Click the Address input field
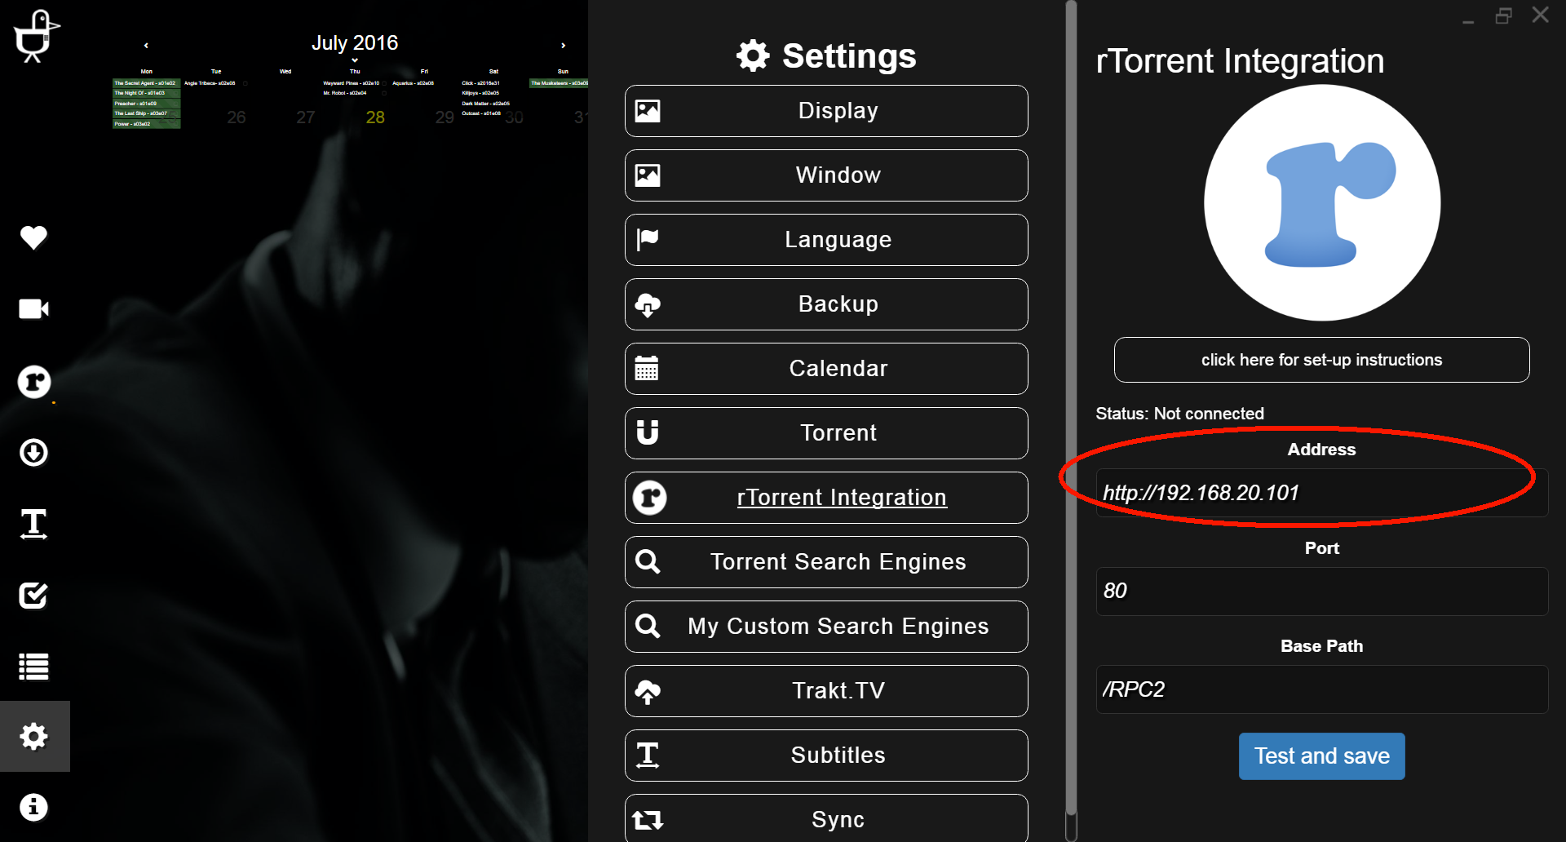The height and width of the screenshot is (842, 1566). point(1321,493)
